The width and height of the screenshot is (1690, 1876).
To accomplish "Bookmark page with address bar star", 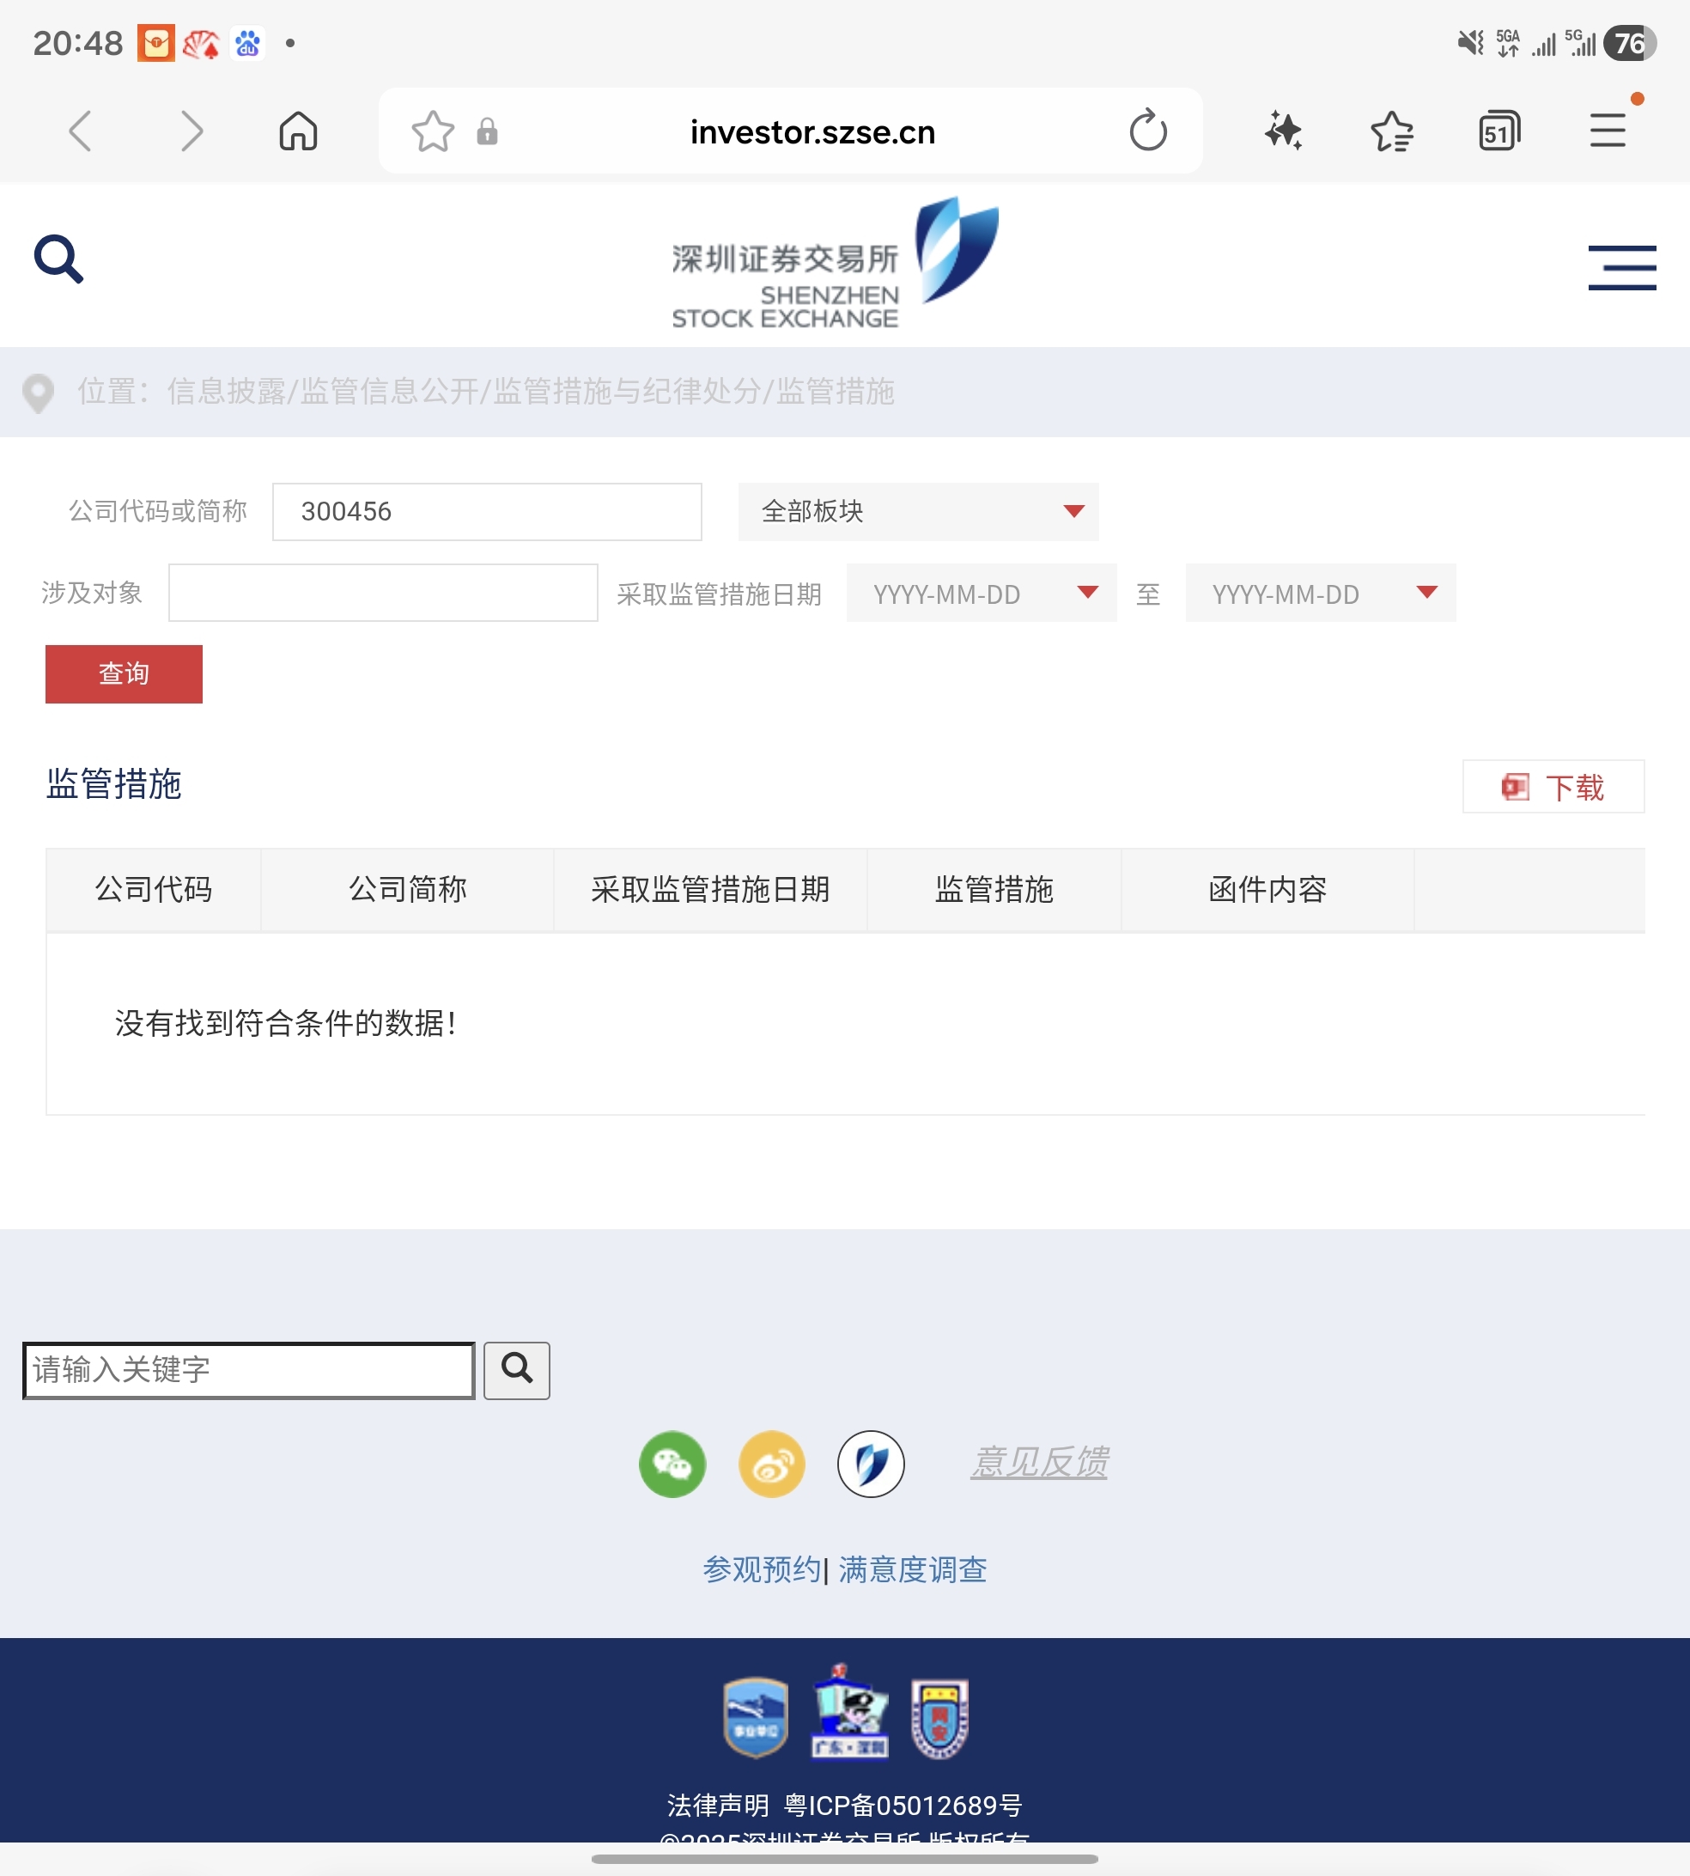I will 433,131.
